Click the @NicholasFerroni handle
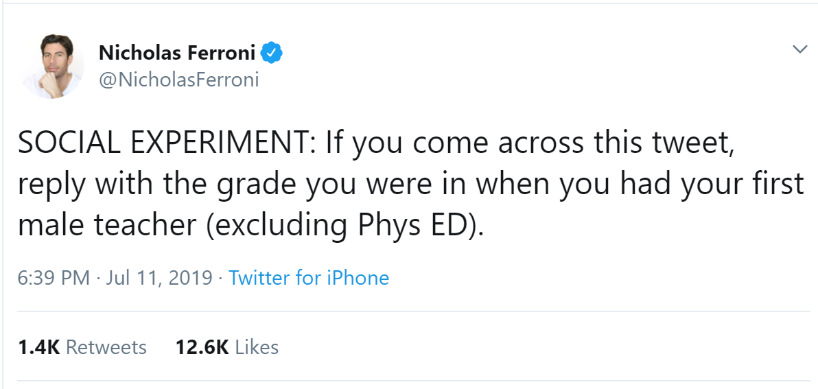Screen dimensions: 818x389 point(179,80)
